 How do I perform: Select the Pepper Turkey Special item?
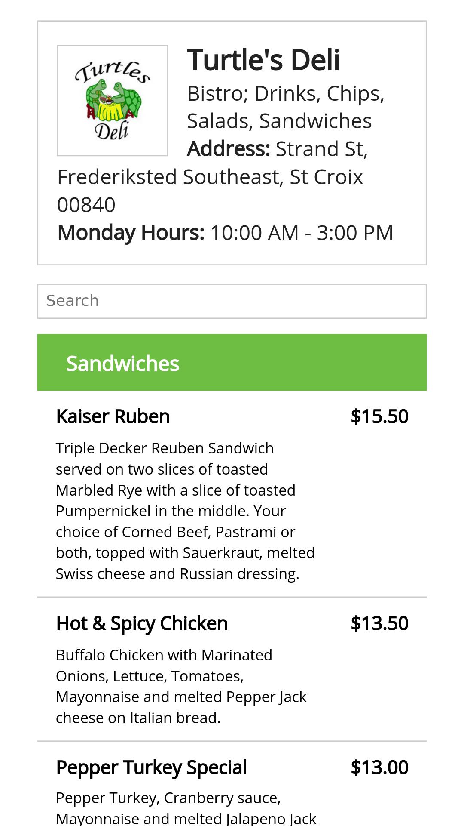(151, 767)
